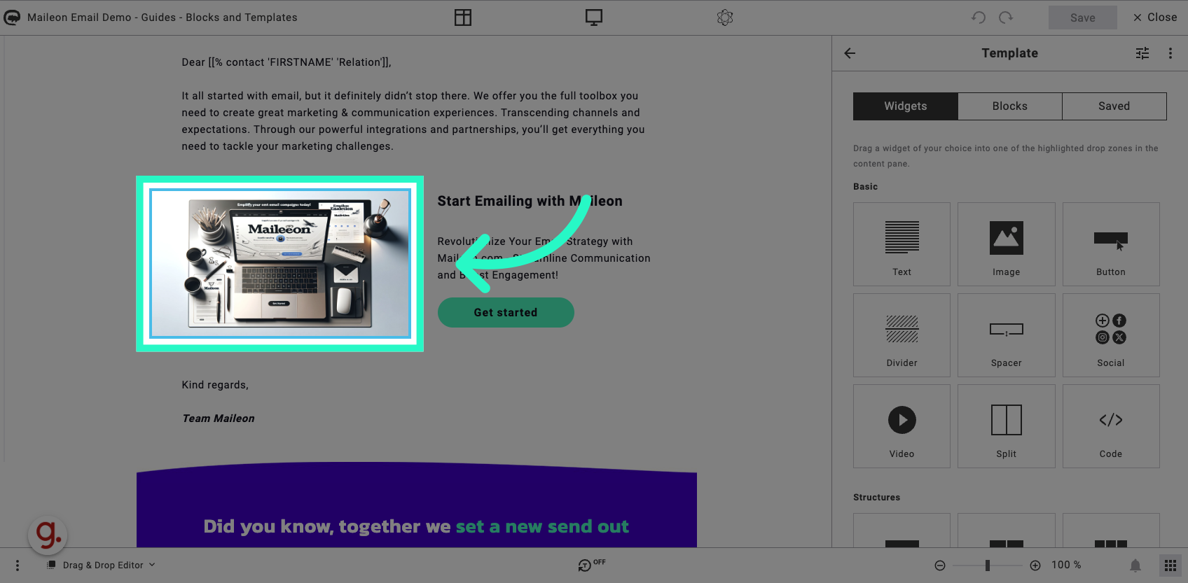
Task: Select the Maileon laptop image in email
Action: tap(280, 264)
